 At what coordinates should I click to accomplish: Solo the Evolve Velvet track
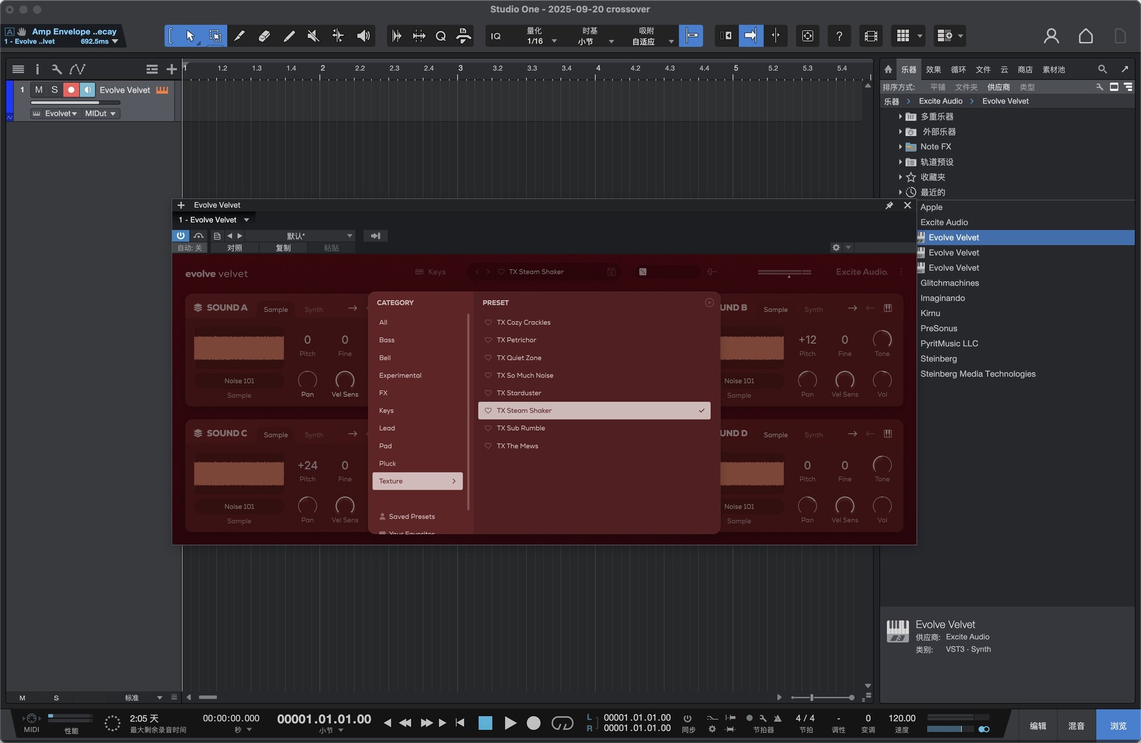tap(55, 90)
